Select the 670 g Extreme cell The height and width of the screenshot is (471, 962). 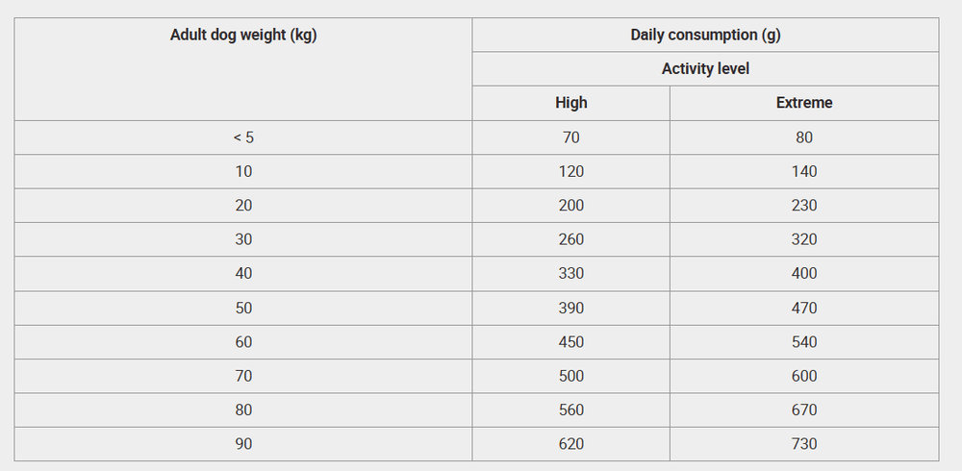(x=804, y=410)
